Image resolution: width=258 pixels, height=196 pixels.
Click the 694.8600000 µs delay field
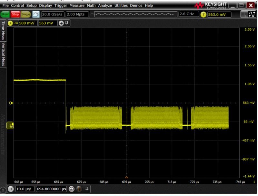(x=51, y=189)
